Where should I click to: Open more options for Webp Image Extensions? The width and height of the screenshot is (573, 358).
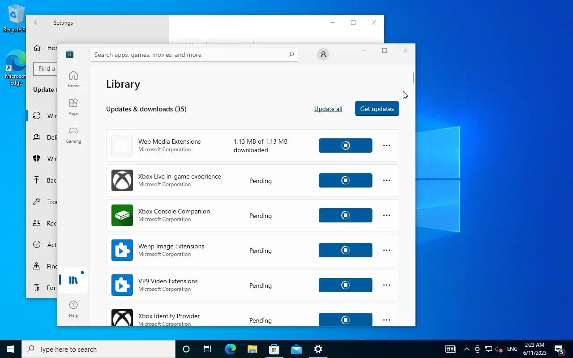click(x=387, y=250)
